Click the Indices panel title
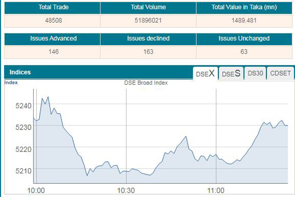295x197 pixels. [x=20, y=72]
